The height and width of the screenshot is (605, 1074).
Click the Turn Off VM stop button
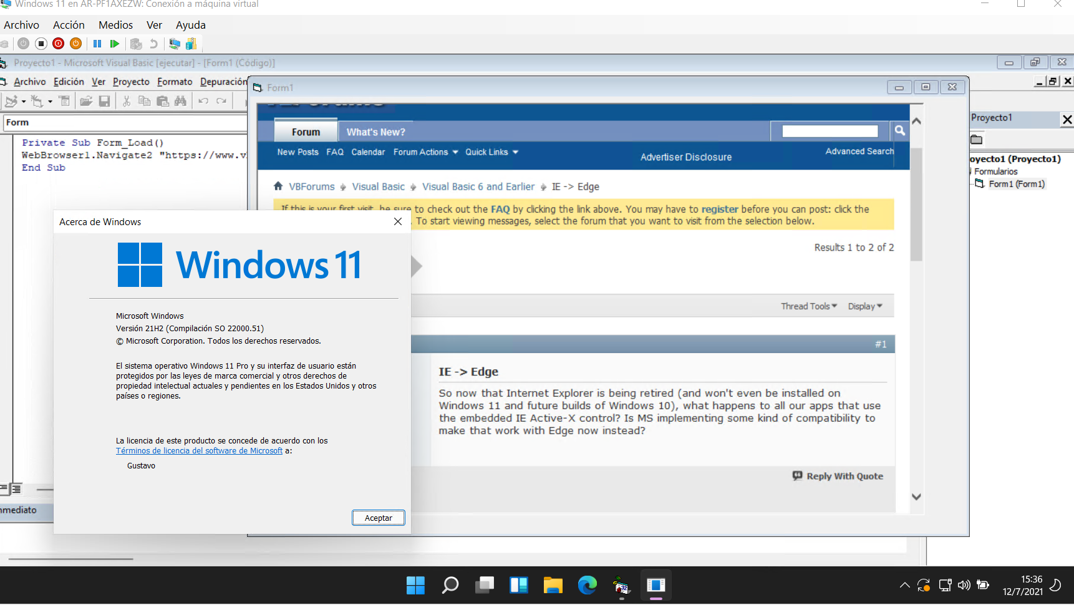point(41,44)
